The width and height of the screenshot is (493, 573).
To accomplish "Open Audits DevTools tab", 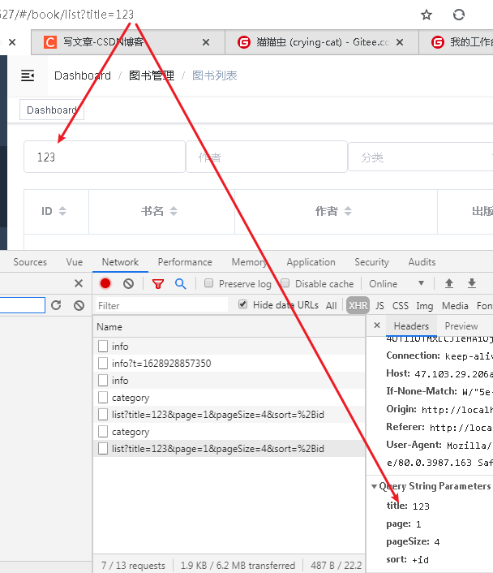I will [x=422, y=262].
